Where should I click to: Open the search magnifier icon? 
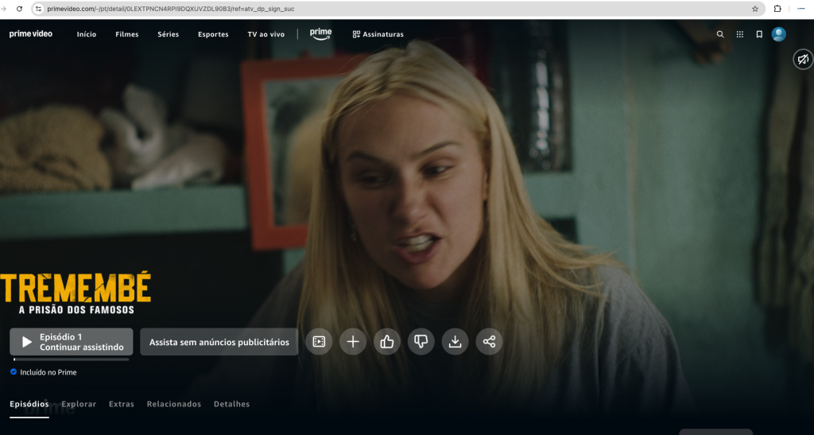click(x=720, y=34)
